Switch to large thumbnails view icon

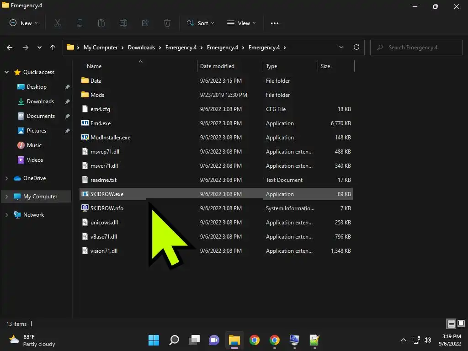pos(461,324)
